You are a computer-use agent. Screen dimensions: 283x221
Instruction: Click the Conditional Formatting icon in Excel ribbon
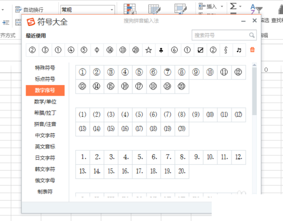(130, 8)
